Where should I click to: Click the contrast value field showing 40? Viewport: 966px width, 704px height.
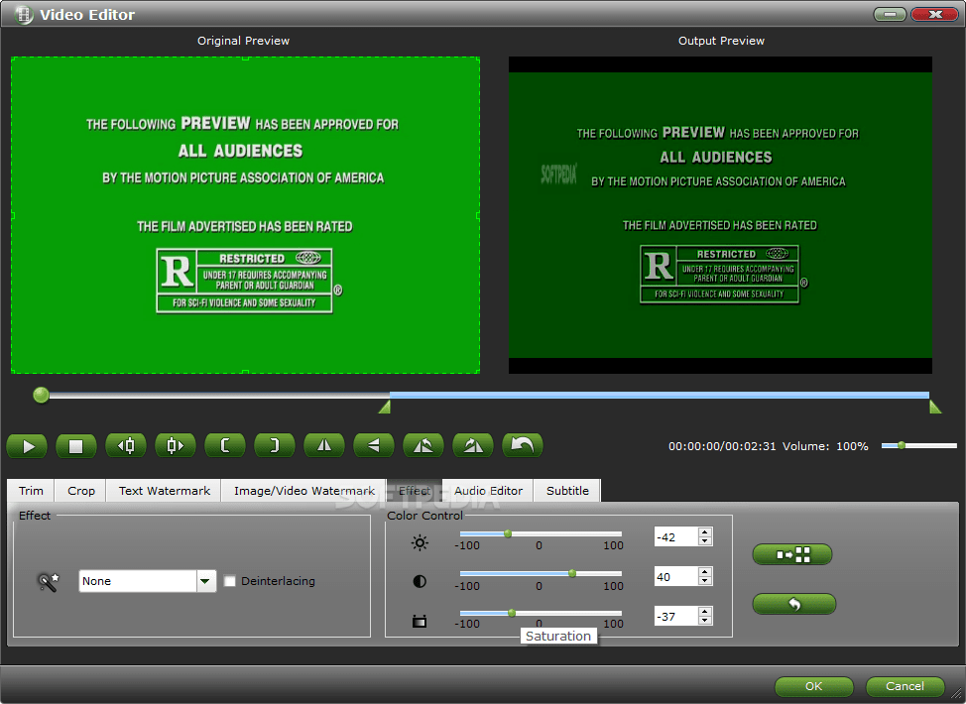click(675, 576)
